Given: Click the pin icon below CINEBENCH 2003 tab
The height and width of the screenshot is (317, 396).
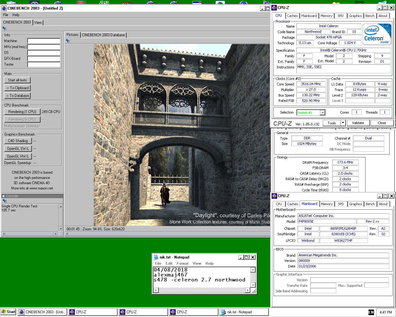Looking at the screenshot, I should coord(4,28).
